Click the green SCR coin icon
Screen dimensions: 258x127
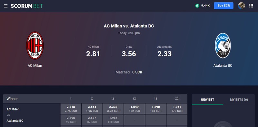tap(197, 6)
